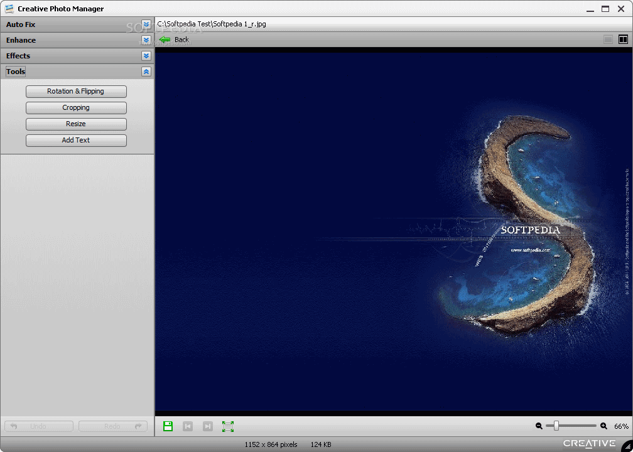Open the Cropping tool
This screenshot has height=452, width=633.
(76, 108)
